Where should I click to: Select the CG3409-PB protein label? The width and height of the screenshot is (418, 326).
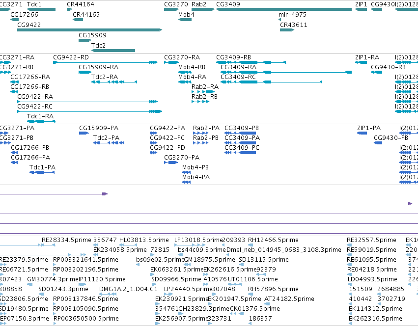tap(242, 128)
